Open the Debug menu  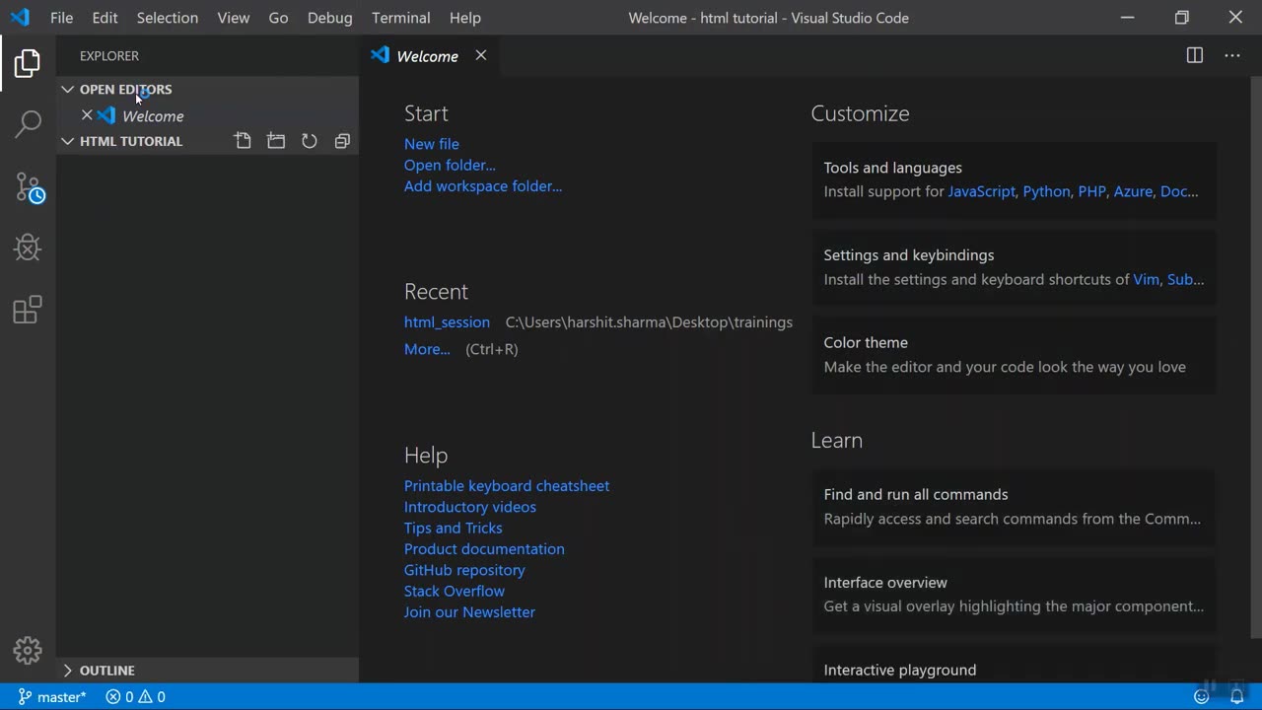tap(329, 18)
